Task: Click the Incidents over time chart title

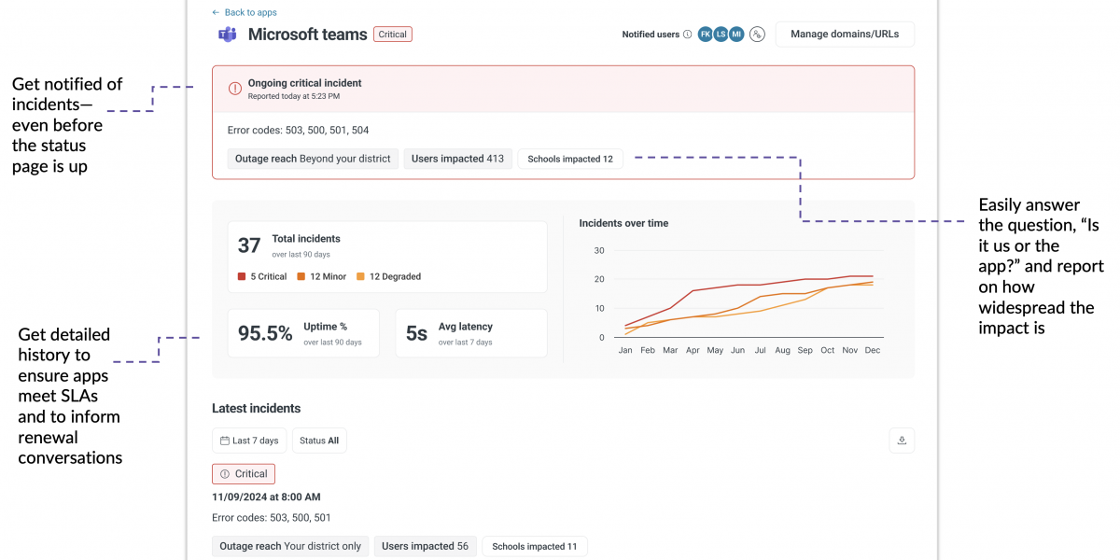Action: click(623, 223)
